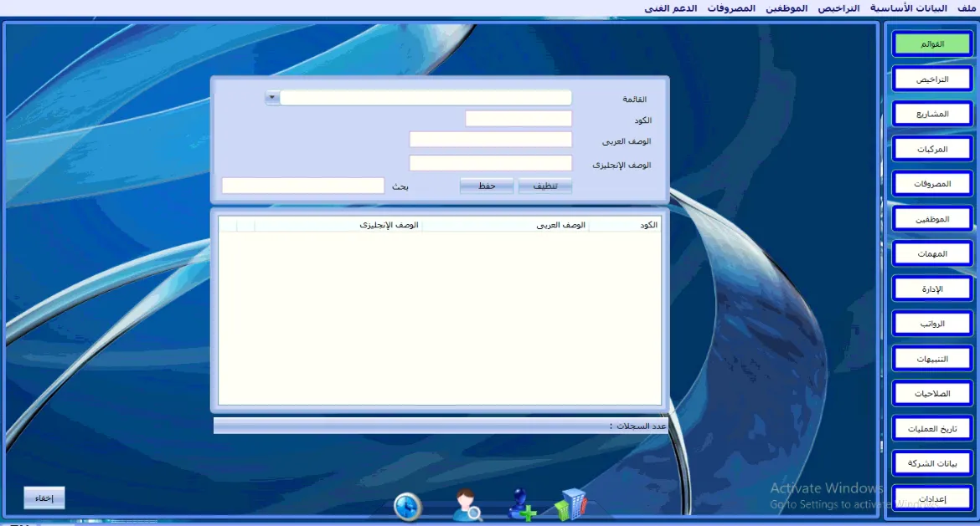Open التراخيص sidebar button
This screenshot has width=980, height=526.
pos(932,79)
